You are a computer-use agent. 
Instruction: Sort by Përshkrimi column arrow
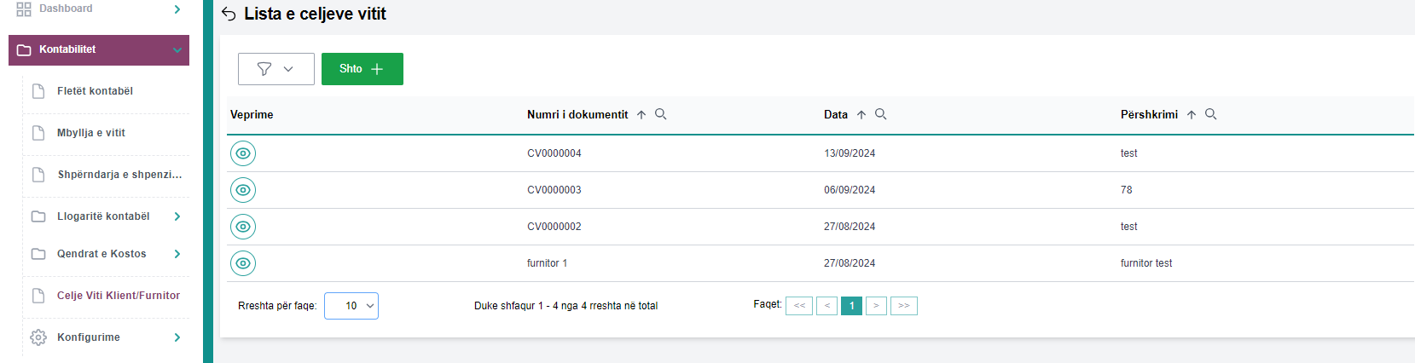[1192, 115]
